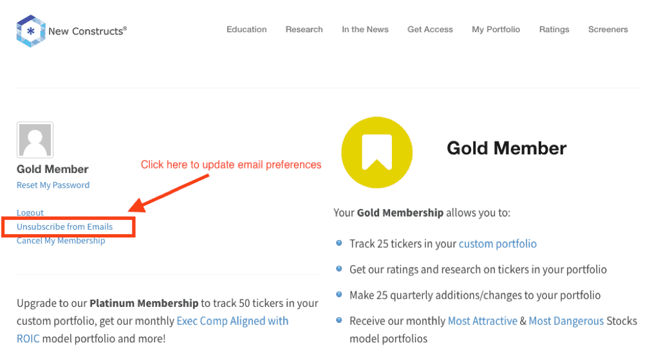Open the Research menu

coord(304,30)
